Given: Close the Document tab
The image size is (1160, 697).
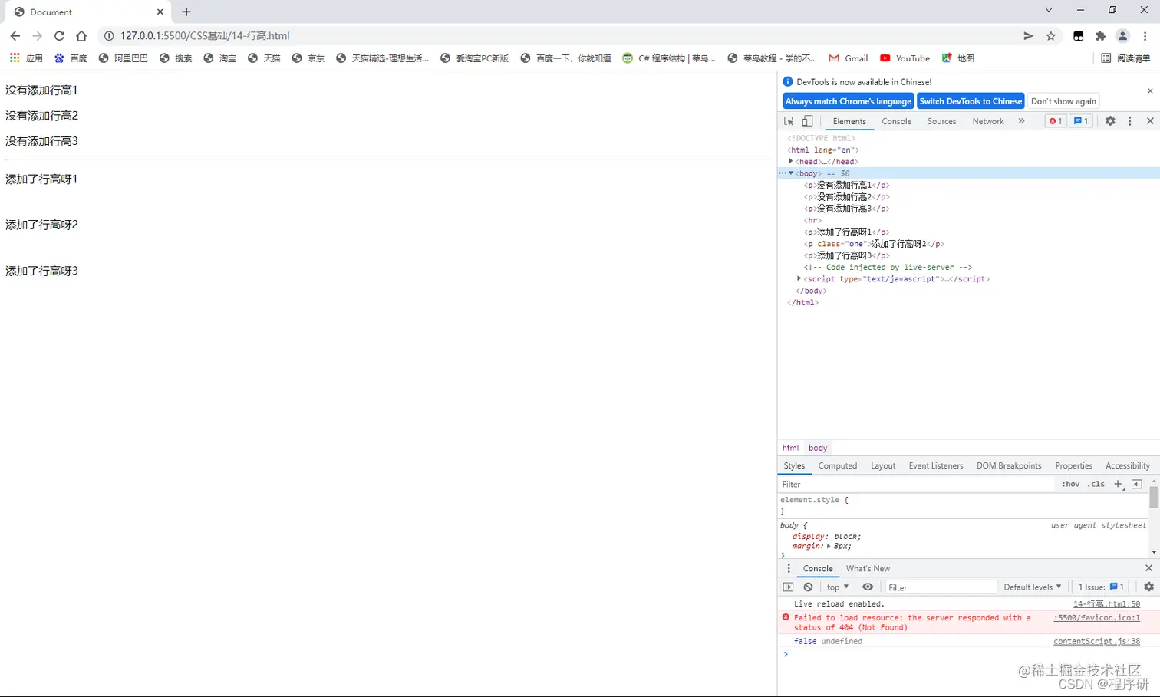Looking at the screenshot, I should click(160, 12).
